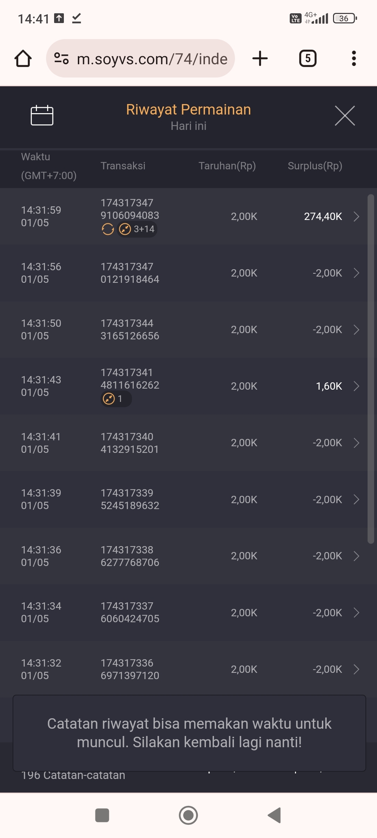
Task: Expand the 14:31:43 transaction row chevron
Action: tap(356, 386)
